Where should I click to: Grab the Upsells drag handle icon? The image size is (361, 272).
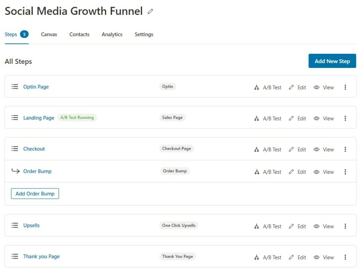point(15,225)
